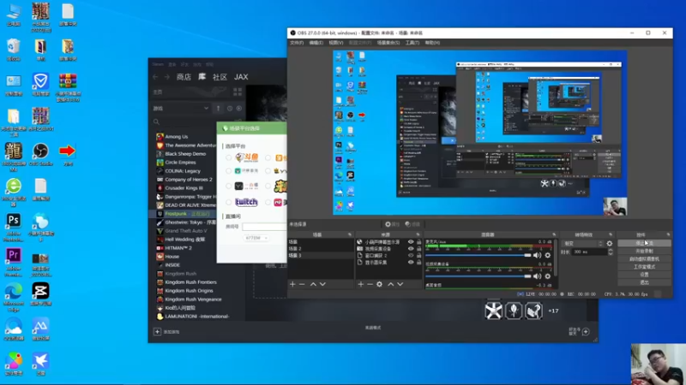Click the dock icon in the 场景 panel header
This screenshot has height=385, width=686.
(x=350, y=234)
